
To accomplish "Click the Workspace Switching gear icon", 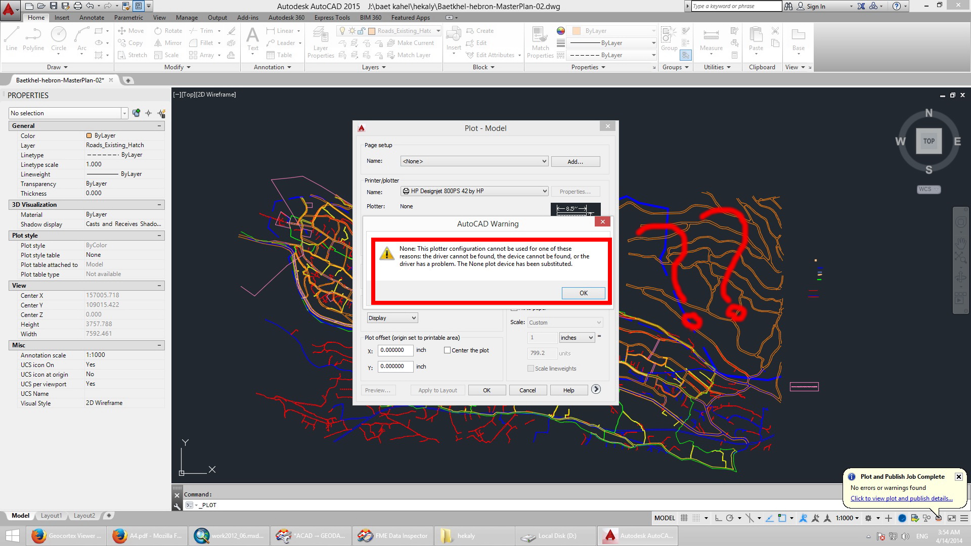I will click(868, 518).
